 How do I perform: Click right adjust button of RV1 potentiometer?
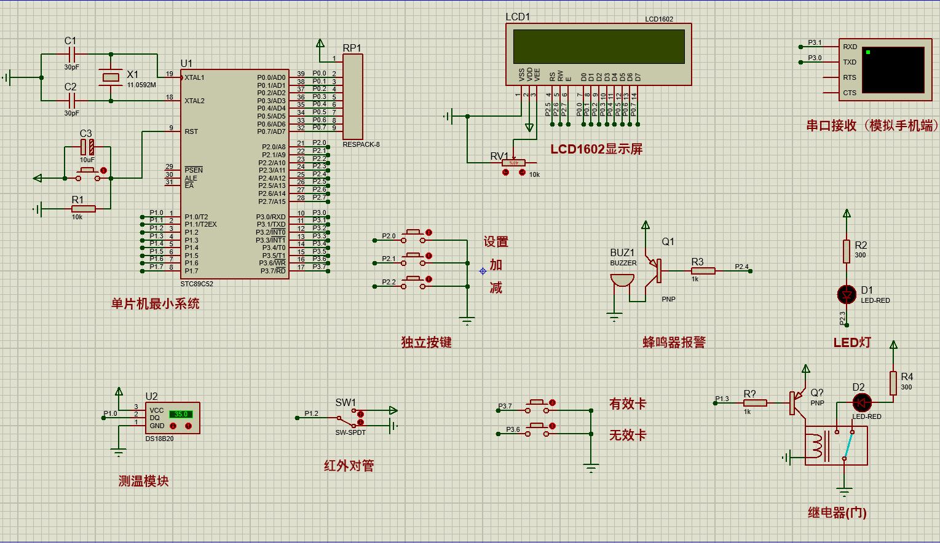pos(522,173)
